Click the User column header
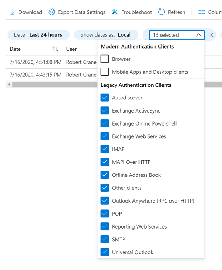 coord(72,49)
